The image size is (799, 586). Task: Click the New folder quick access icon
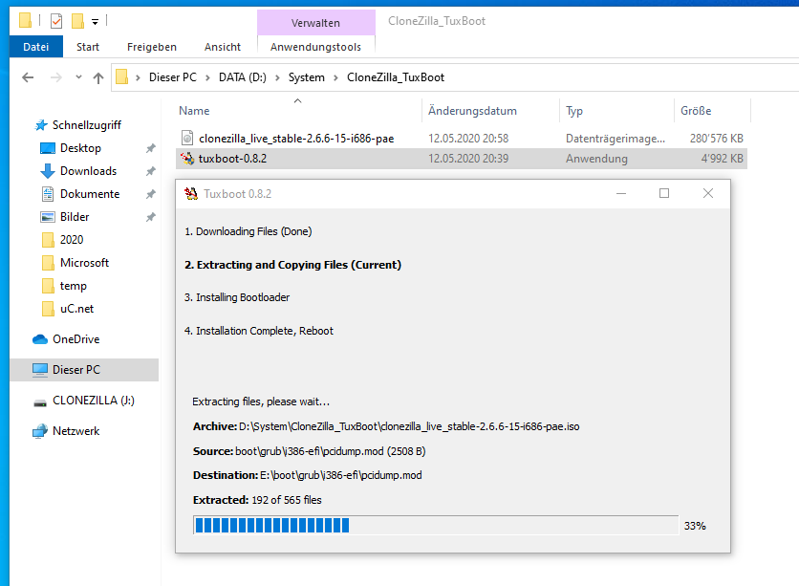(77, 21)
